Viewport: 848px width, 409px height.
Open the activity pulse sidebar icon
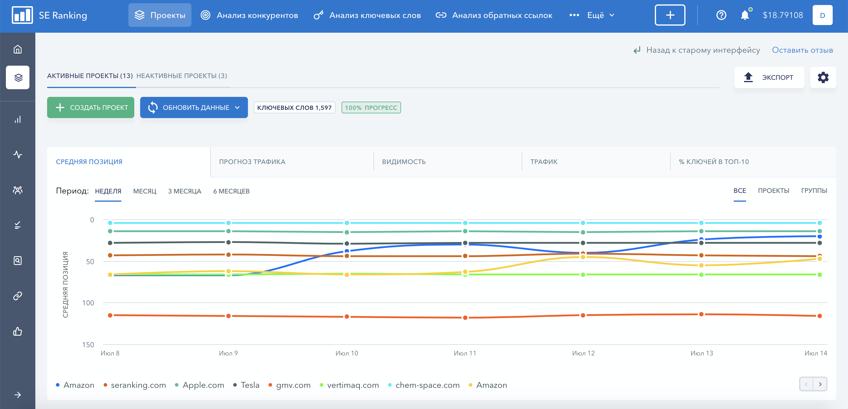click(x=17, y=155)
